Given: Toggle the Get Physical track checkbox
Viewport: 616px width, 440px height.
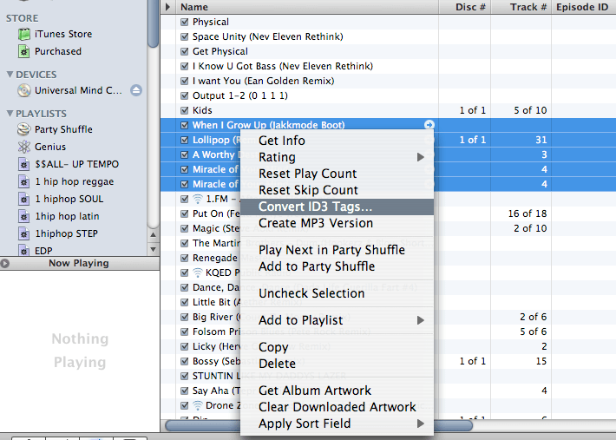Looking at the screenshot, I should pos(184,51).
